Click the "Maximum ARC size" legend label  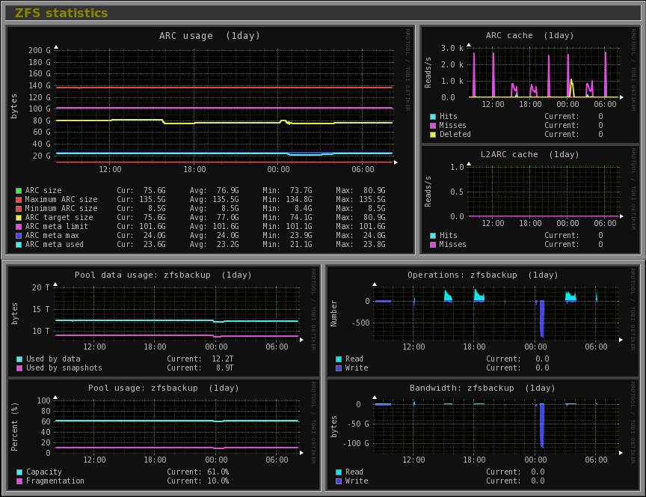tap(61, 200)
